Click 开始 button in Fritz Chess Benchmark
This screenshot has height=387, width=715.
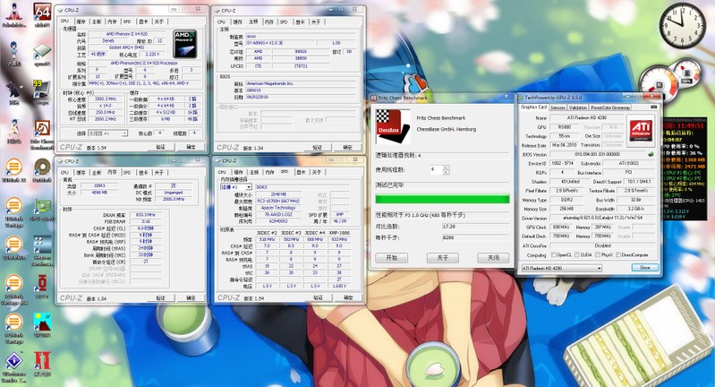[391, 258]
